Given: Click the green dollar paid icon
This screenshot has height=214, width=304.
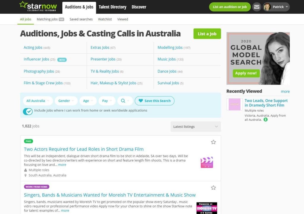Looking at the screenshot, I should pos(266,120).
